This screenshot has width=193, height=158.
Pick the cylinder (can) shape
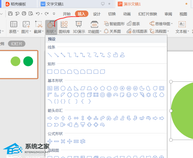83,95
